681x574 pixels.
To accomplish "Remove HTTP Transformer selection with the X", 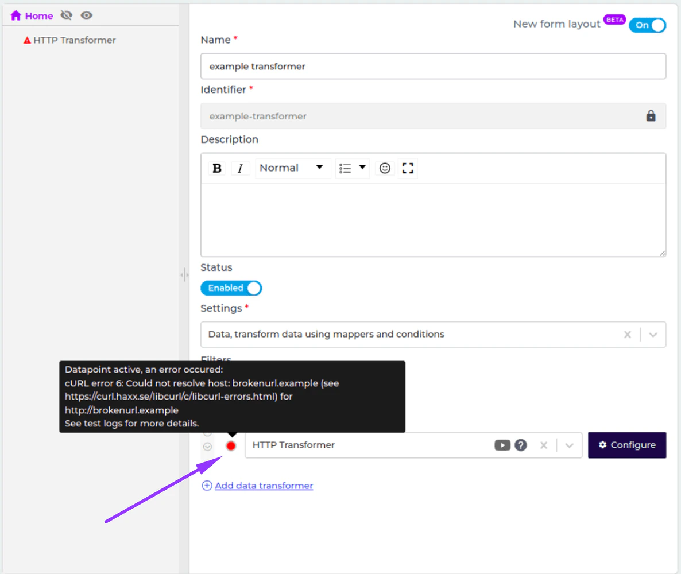I will 543,445.
